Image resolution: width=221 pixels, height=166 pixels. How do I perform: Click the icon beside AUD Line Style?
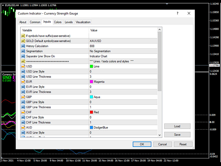click(23, 133)
